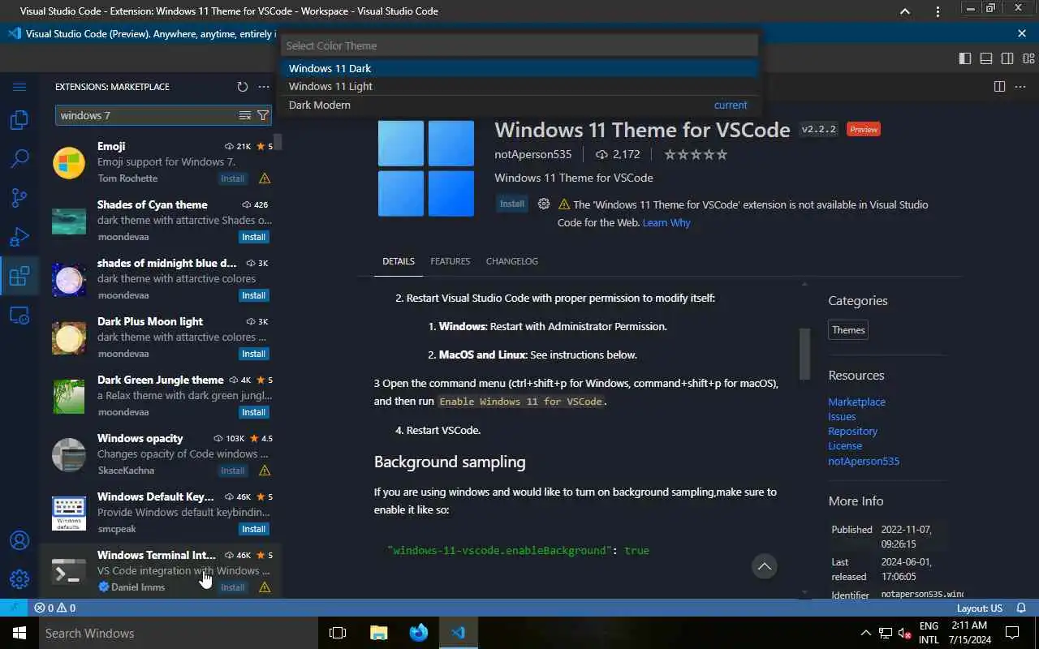Click the Search Windows taskbar box
This screenshot has height=649, width=1039.
tap(177, 633)
